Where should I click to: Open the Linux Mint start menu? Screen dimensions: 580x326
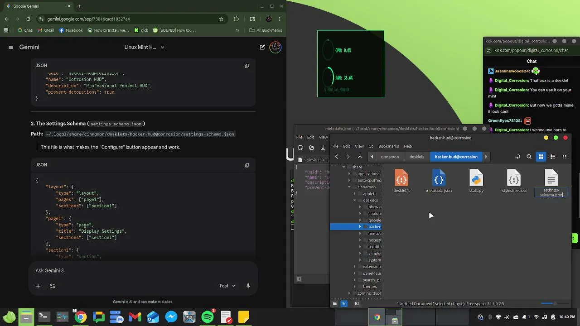coord(9,317)
